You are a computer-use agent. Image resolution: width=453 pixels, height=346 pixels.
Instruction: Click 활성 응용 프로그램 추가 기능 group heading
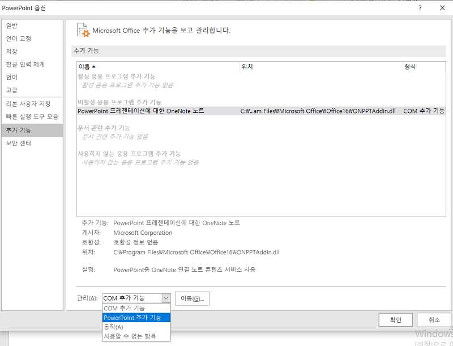tap(117, 77)
